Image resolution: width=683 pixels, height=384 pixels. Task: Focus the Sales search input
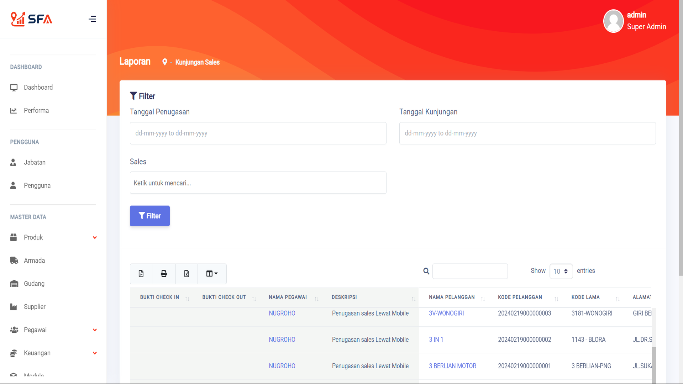258,183
